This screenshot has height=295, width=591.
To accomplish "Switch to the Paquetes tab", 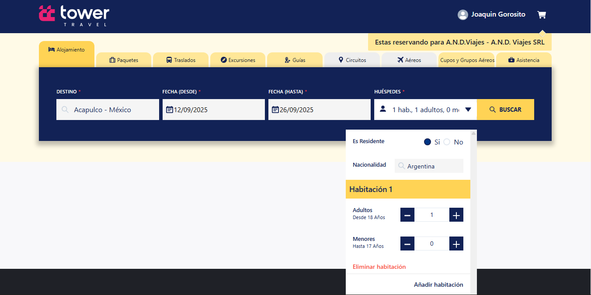I will tap(124, 60).
